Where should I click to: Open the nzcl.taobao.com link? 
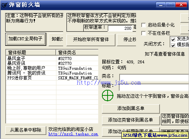(x=73, y=134)
